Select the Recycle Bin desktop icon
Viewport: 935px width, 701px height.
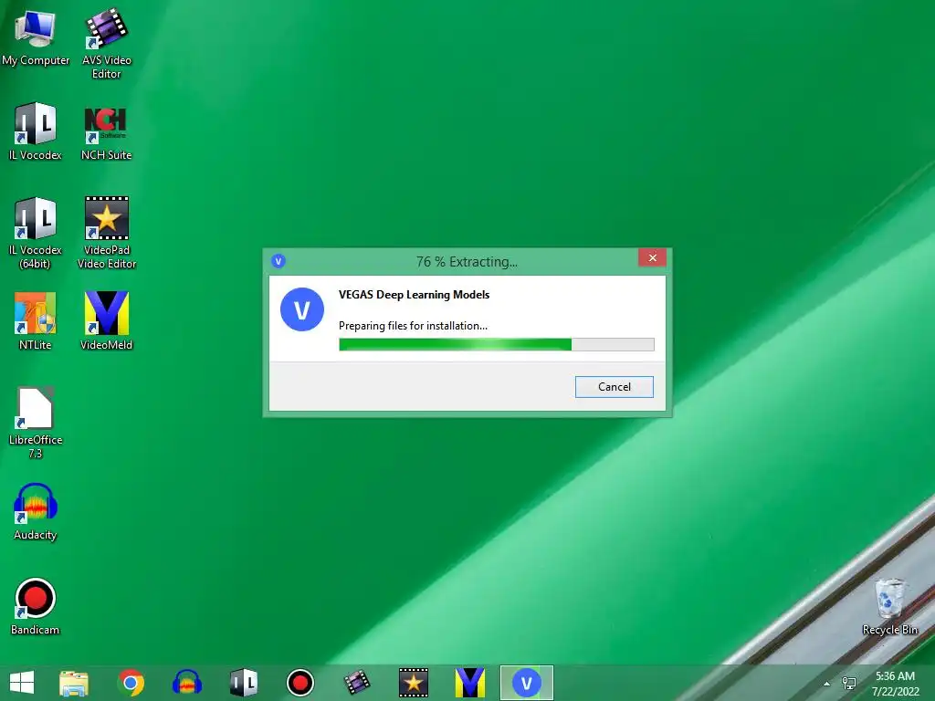tap(889, 606)
